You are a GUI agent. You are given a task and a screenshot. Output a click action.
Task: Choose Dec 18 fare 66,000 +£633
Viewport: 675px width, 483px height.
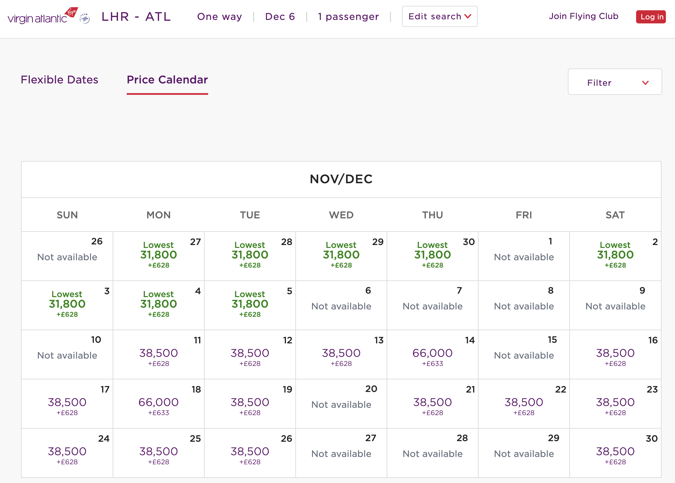click(x=158, y=404)
